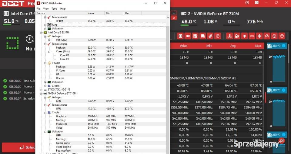
Task: Click the chip icon of Intel Core i3 3217U
Action: [x=45, y=32]
